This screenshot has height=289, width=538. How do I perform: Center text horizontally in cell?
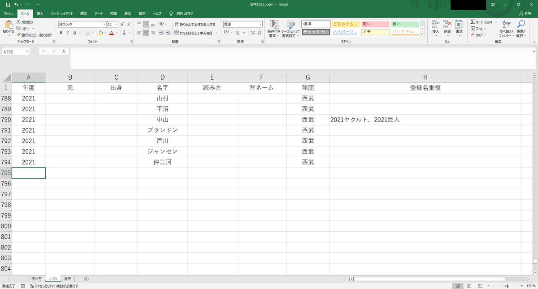point(146,33)
